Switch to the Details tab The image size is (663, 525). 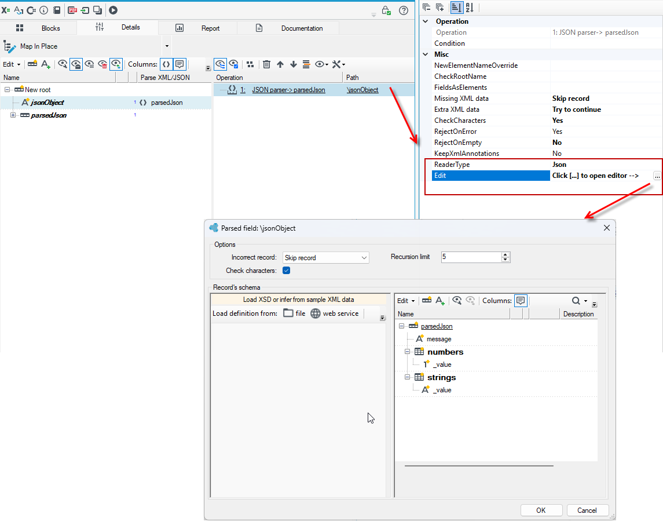118,27
